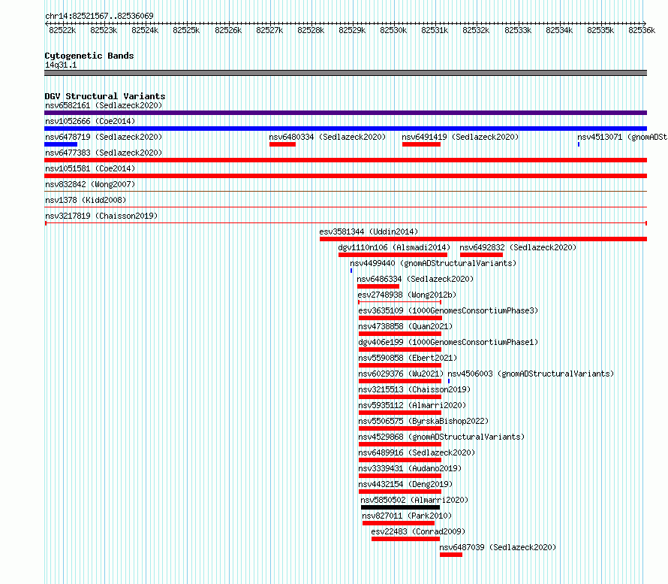Click the red esv3581344 variant bar
The height and width of the screenshot is (584, 668).
click(483, 239)
